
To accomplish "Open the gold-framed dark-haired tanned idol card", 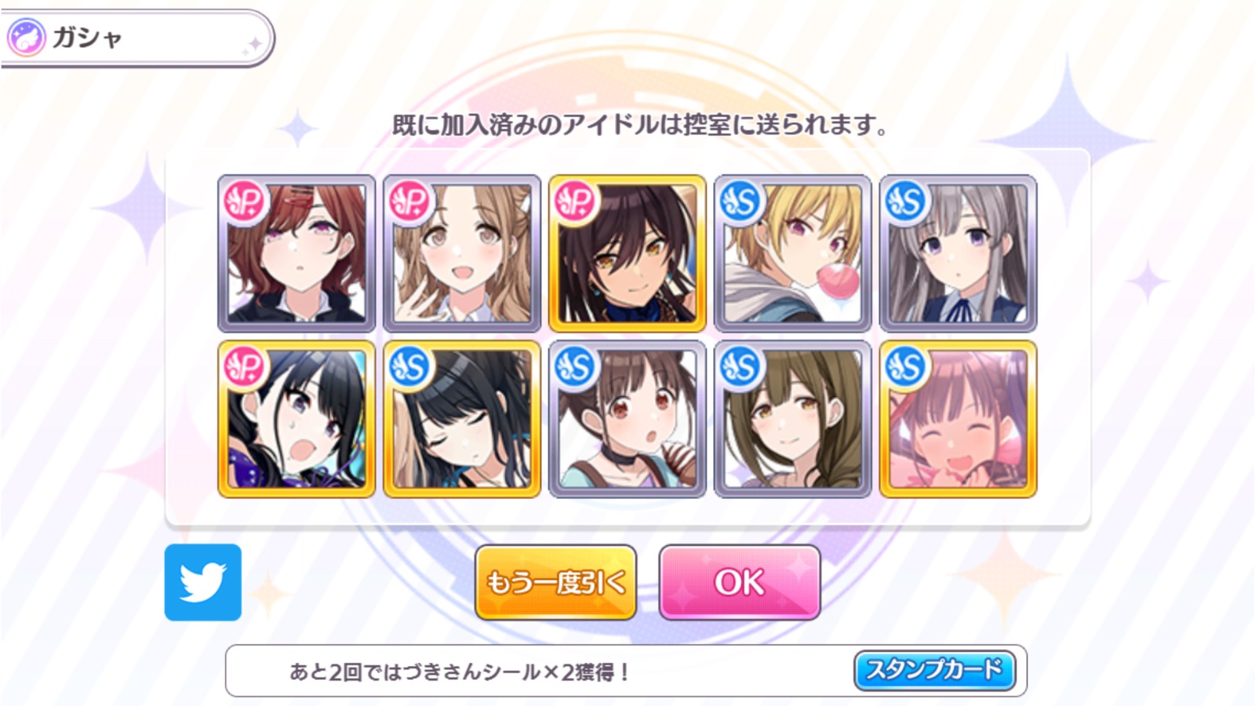I will [627, 253].
